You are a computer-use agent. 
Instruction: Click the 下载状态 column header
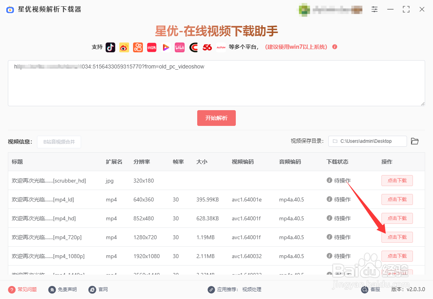337,162
